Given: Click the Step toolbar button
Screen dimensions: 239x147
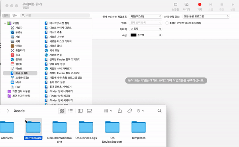Looking at the screenshot, I should click(211, 7).
